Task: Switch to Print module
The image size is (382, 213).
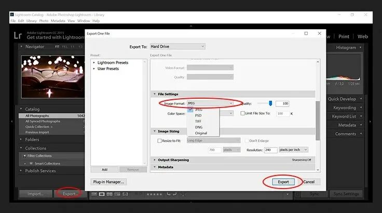Action: coord(344,36)
